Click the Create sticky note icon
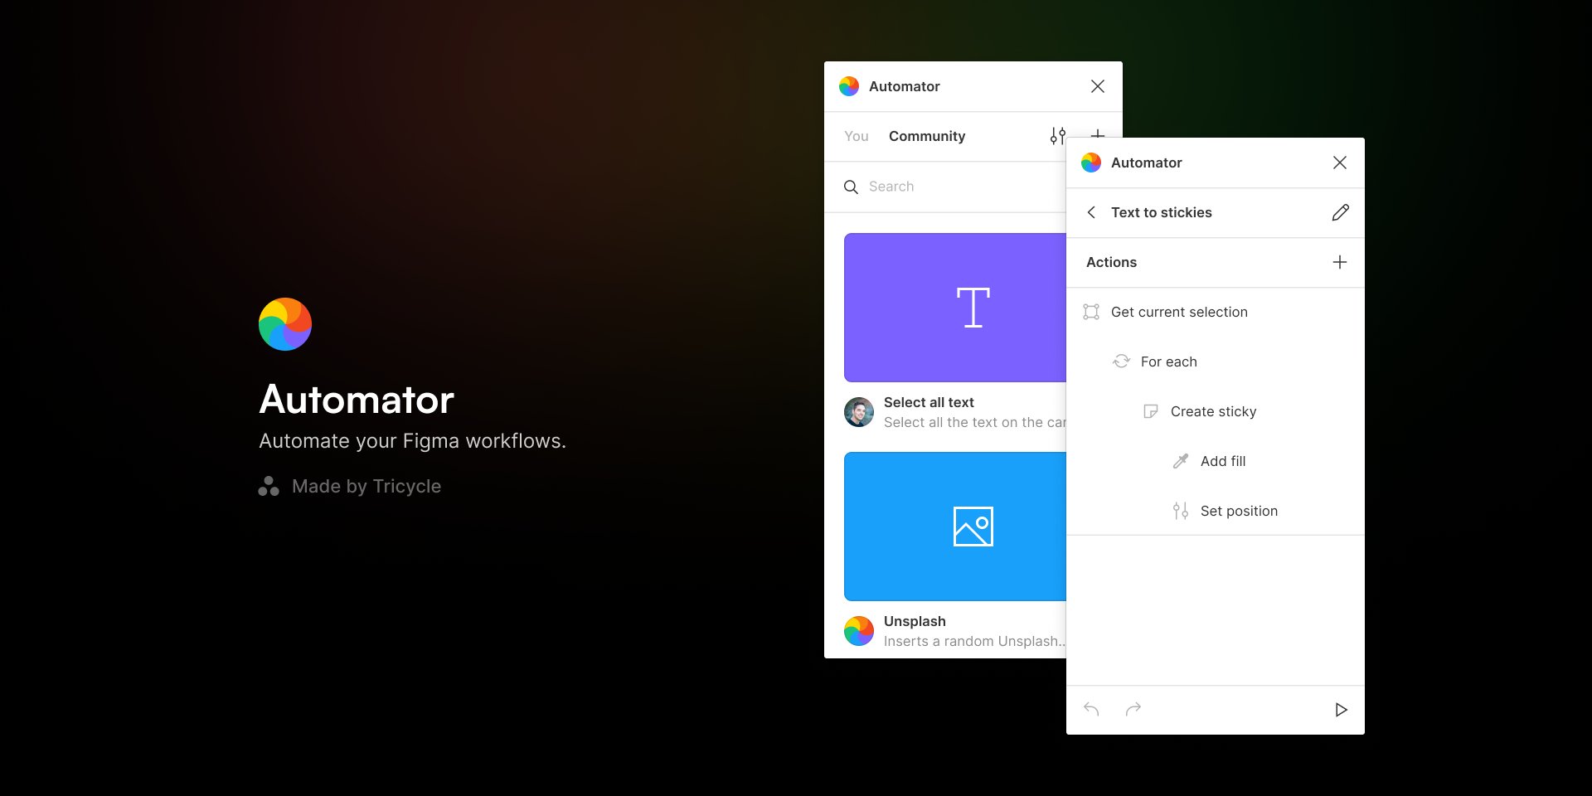 tap(1151, 411)
